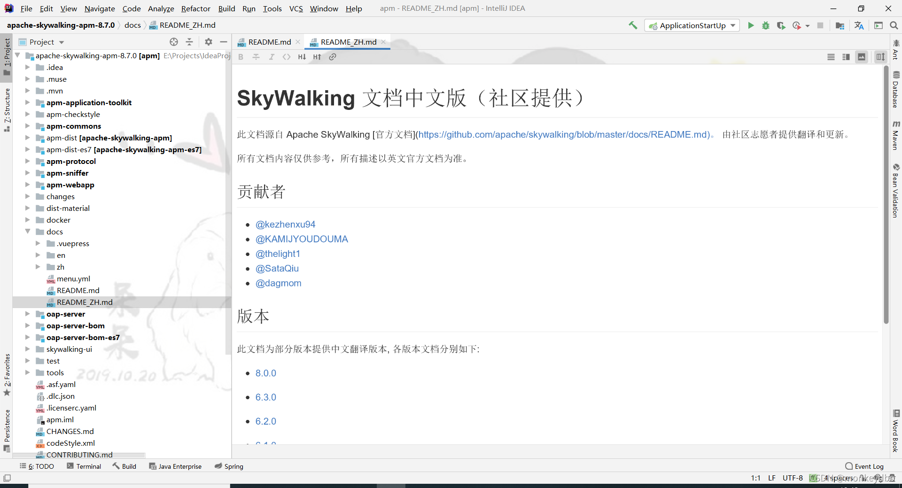Screen dimensions: 902x488
Task: Click the Build project hammer icon
Action: coord(633,25)
